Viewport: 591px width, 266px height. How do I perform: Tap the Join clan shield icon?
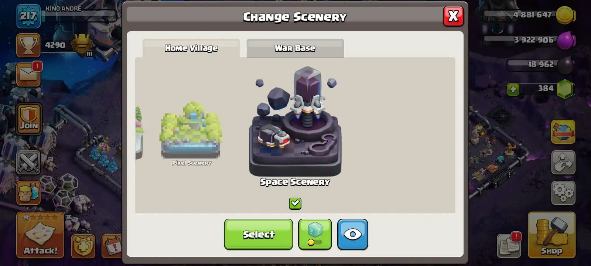(29, 118)
